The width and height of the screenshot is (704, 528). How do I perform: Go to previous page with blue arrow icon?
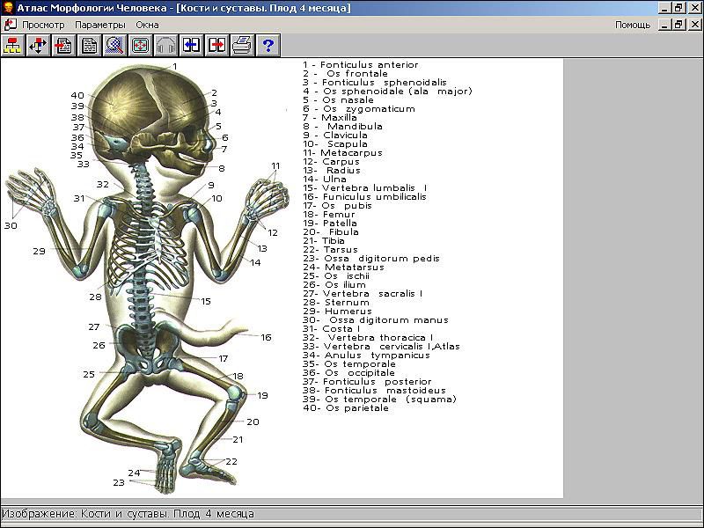point(191,45)
